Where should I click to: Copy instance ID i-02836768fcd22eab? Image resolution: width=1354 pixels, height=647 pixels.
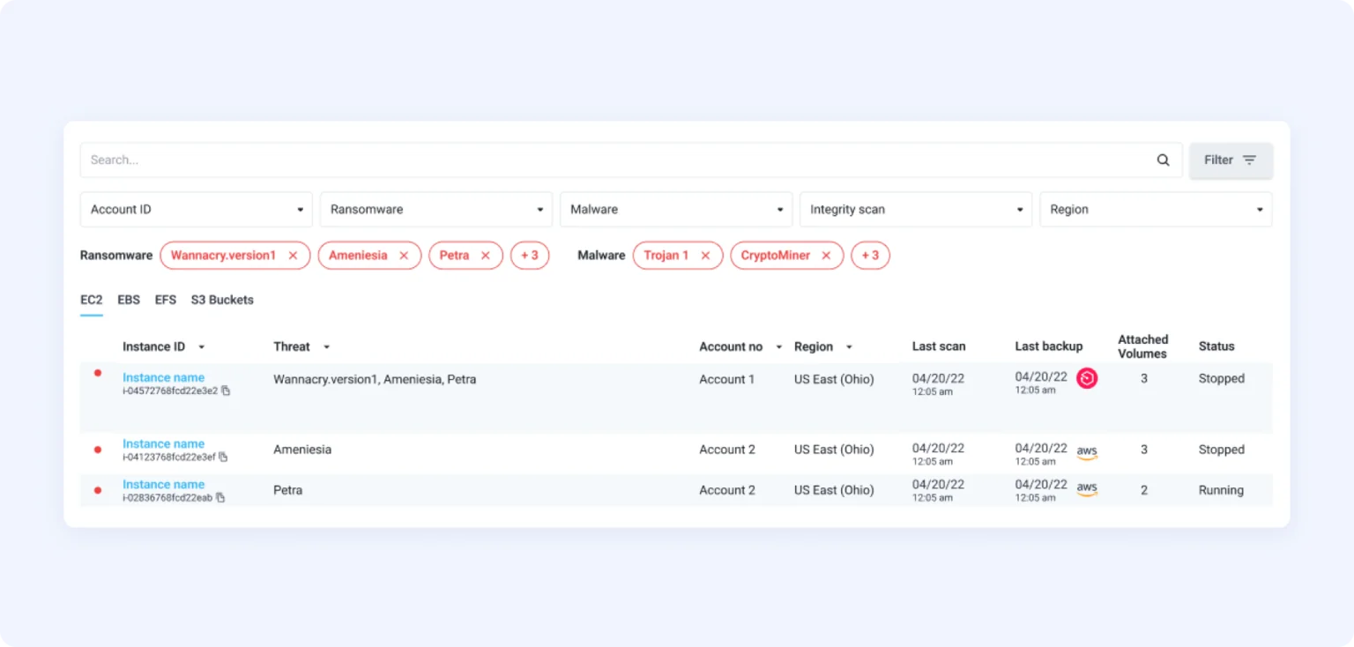pos(220,497)
